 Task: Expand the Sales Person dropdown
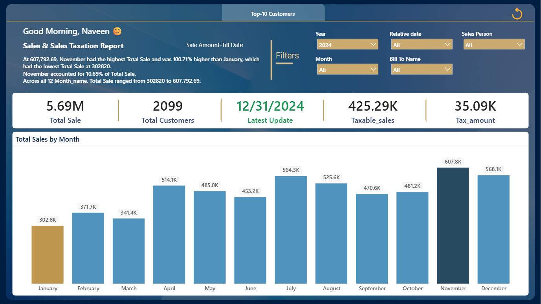coord(494,45)
